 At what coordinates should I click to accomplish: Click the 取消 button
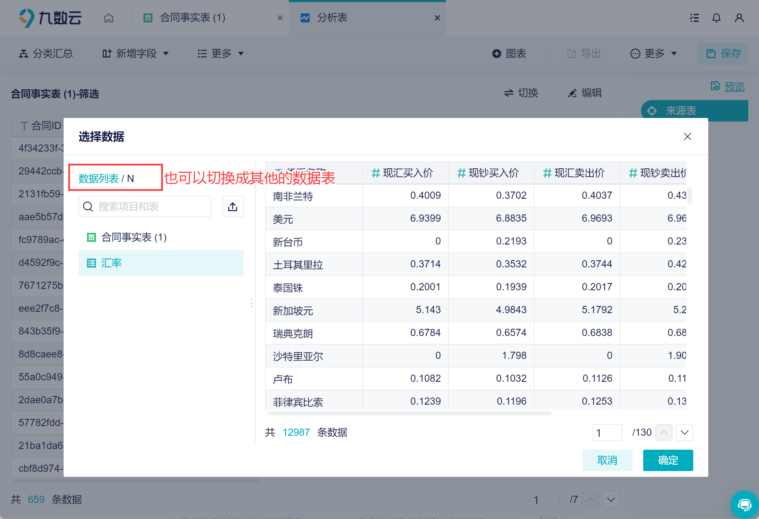[x=607, y=460]
